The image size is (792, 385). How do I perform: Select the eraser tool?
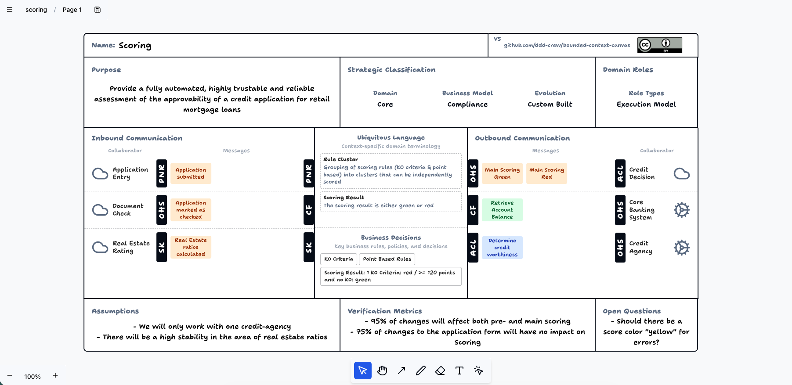coord(440,371)
